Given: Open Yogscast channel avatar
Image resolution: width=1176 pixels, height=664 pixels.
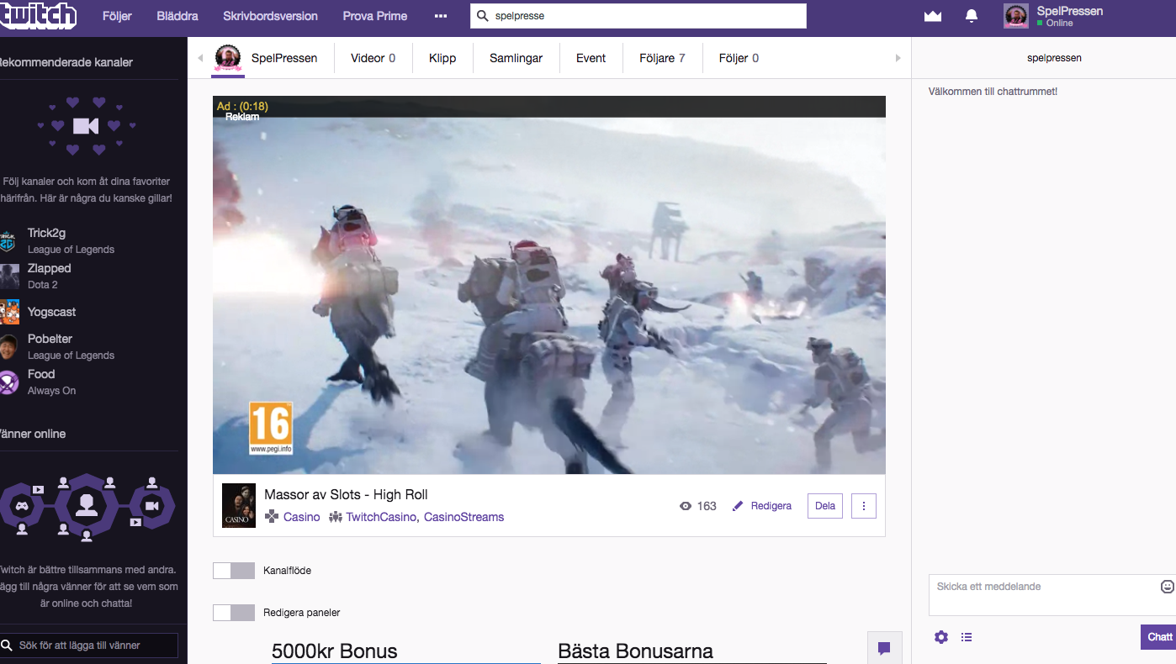Looking at the screenshot, I should (x=8, y=312).
